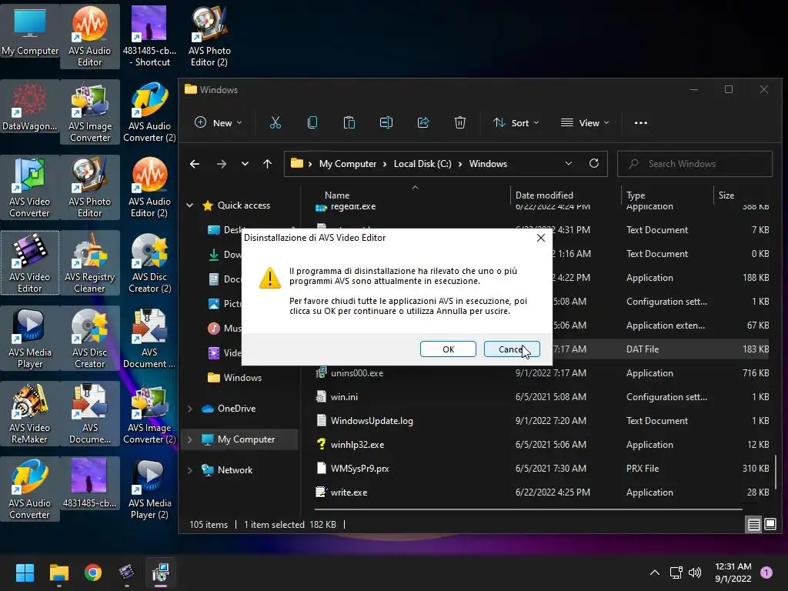
Task: Open AVS Image Converter desktop shortcut
Action: pyautogui.click(x=90, y=112)
